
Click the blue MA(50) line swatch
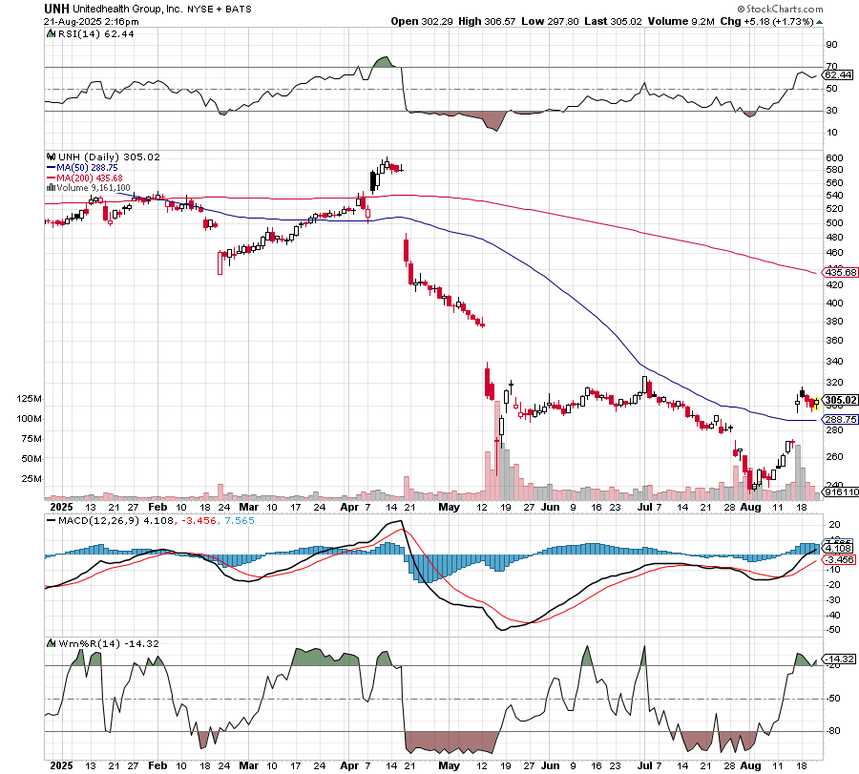(51, 168)
